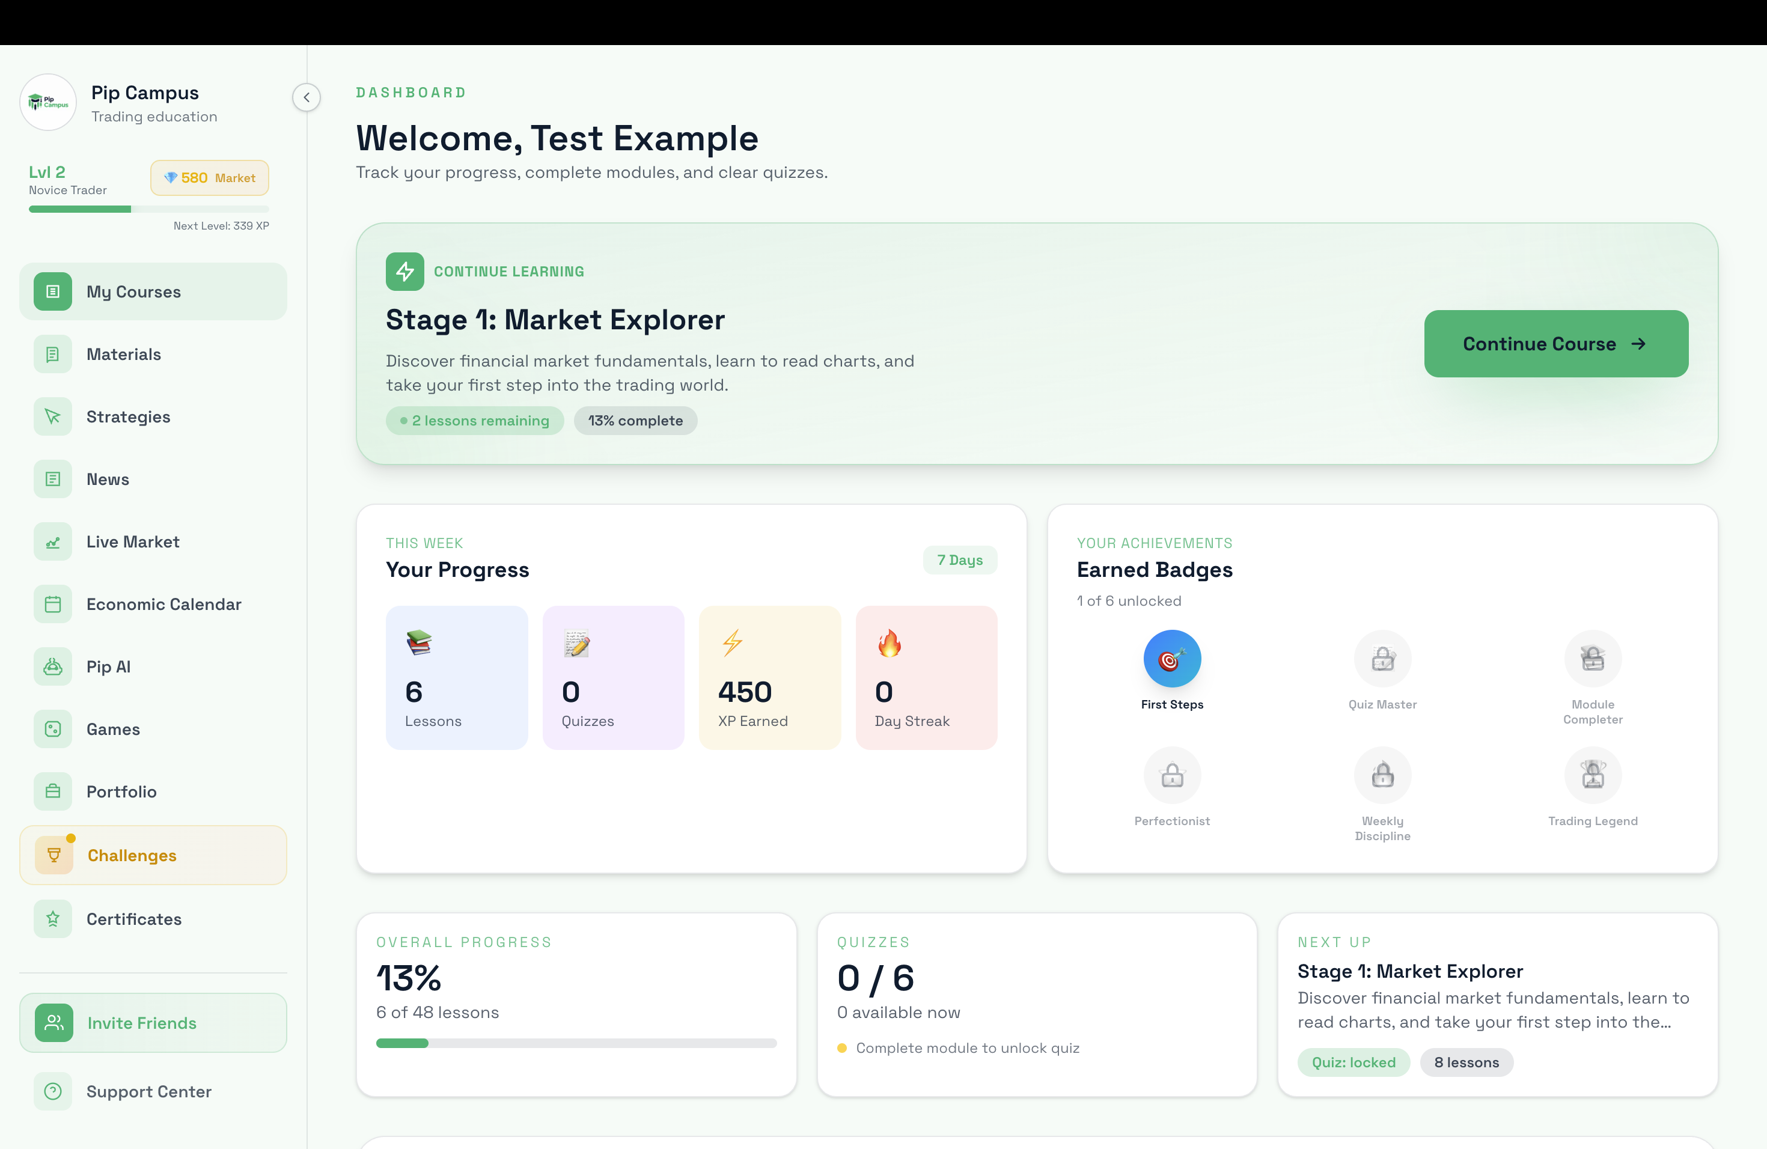Collapse the sidebar with chevron button
The height and width of the screenshot is (1149, 1767).
[x=306, y=97]
